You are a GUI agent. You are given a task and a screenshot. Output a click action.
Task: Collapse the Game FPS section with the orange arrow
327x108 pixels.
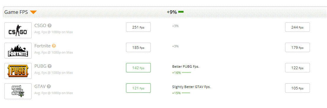pos(33,12)
